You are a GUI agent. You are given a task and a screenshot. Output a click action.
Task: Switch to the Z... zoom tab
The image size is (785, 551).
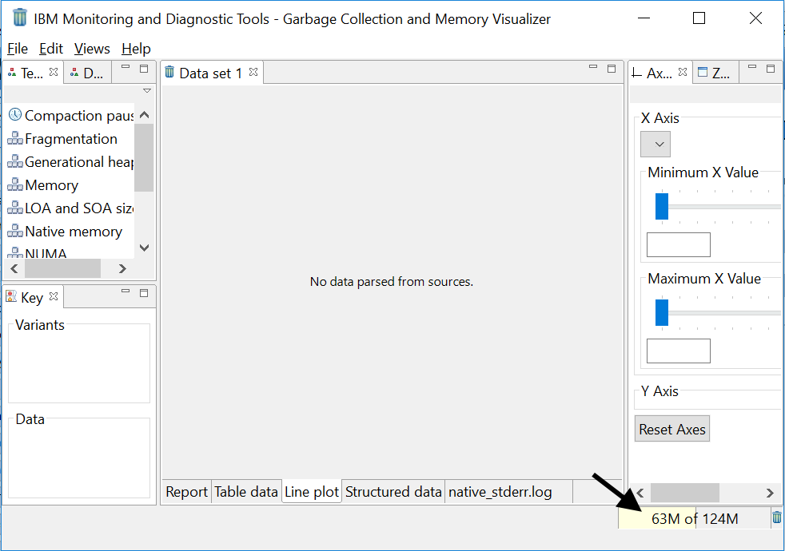pos(715,73)
